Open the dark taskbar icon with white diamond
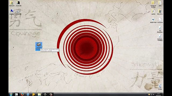172x96 pixels. point(45,94)
